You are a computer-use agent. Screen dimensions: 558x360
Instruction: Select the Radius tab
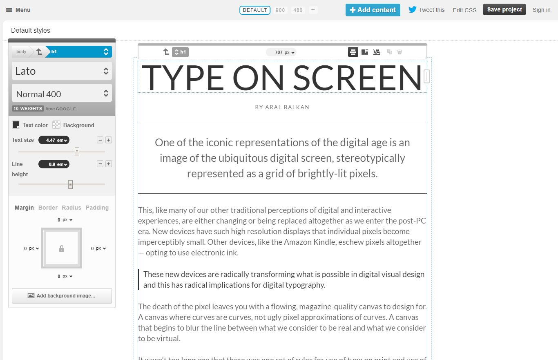[71, 208]
